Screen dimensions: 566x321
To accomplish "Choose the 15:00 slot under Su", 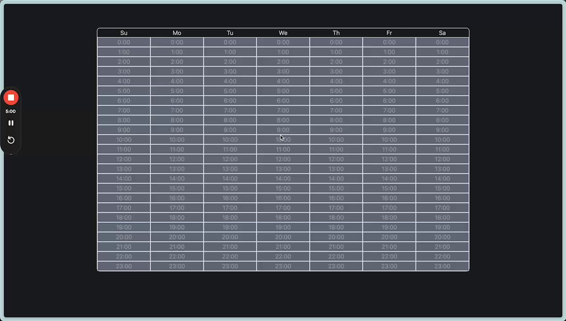I will (124, 189).
